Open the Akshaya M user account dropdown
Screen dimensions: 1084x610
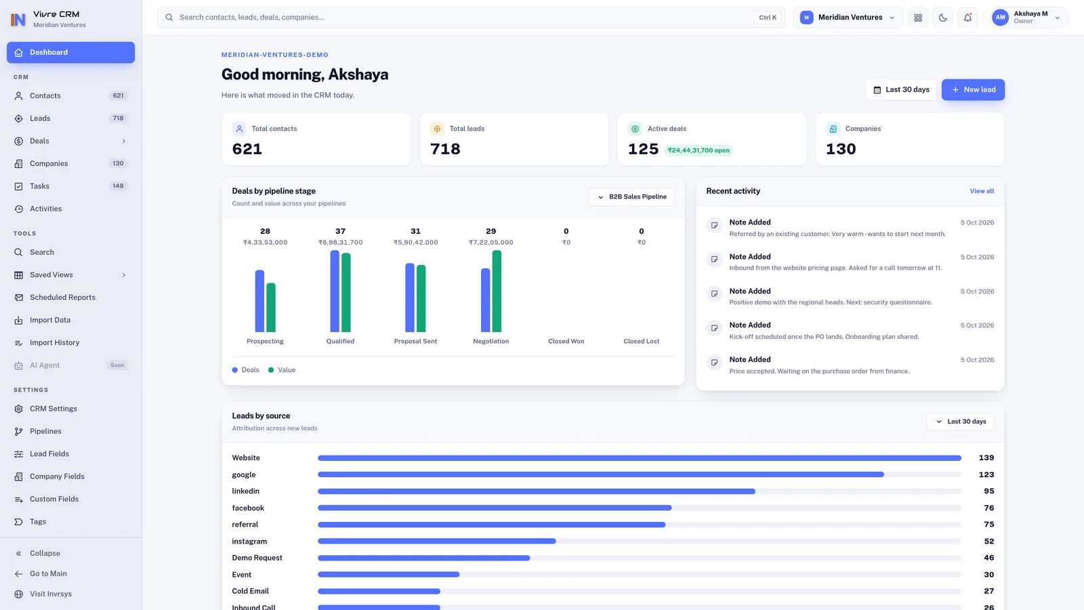[x=1028, y=18]
